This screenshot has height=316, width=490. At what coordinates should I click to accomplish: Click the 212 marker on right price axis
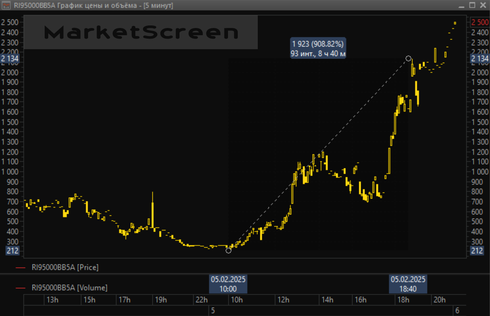[x=477, y=251]
